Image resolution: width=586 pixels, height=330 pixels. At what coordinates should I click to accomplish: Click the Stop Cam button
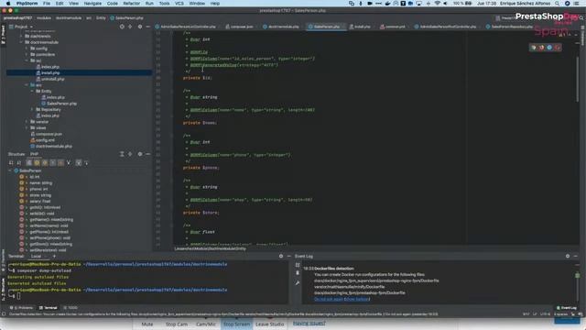[x=177, y=324]
